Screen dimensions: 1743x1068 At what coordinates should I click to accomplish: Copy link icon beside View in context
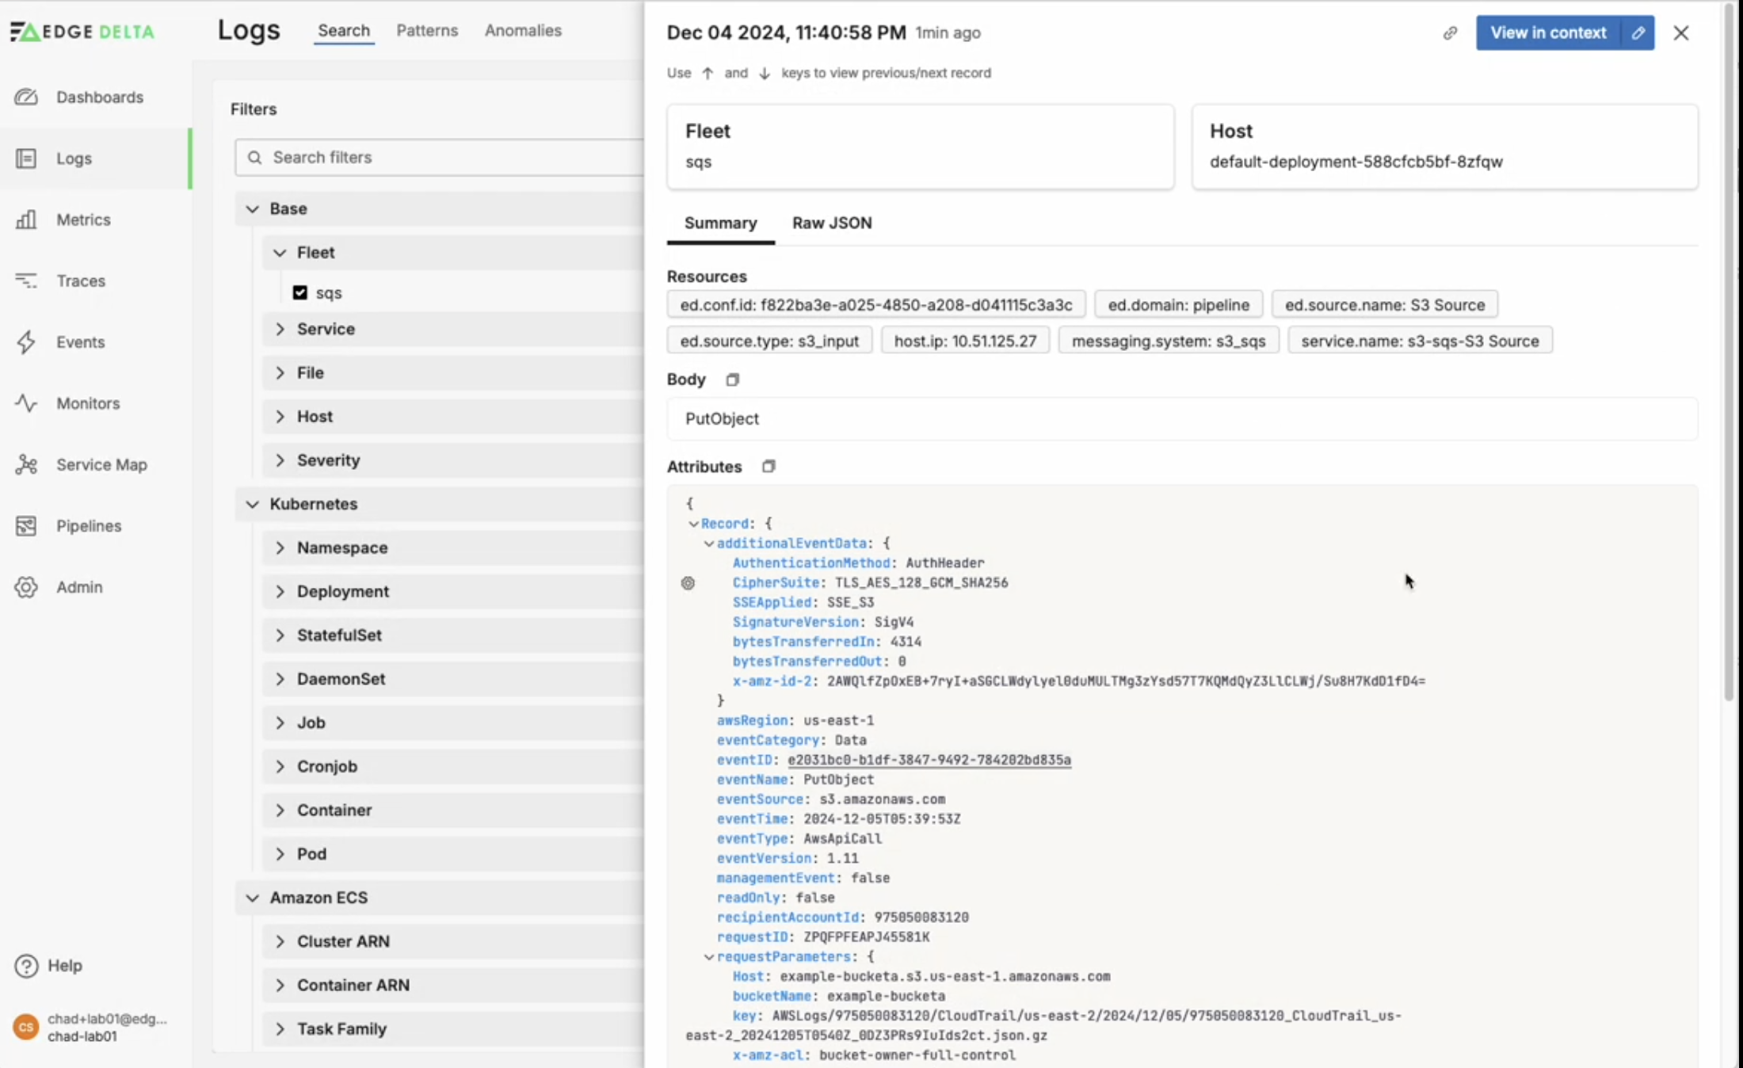[x=1450, y=33]
